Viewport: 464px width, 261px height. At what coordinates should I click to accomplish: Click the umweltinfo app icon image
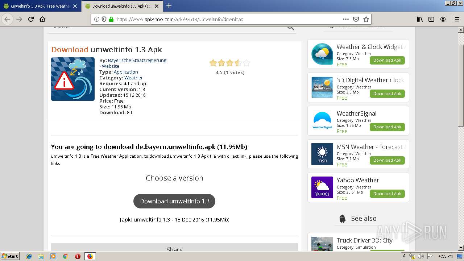click(x=73, y=79)
